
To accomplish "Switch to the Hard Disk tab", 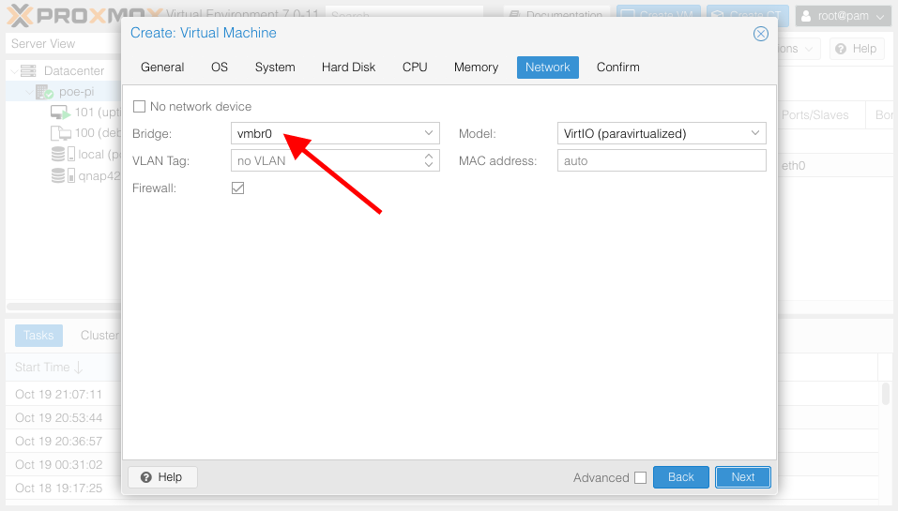I will pos(348,68).
